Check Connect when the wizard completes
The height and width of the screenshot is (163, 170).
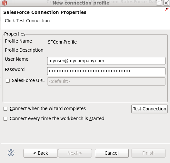click(5, 109)
